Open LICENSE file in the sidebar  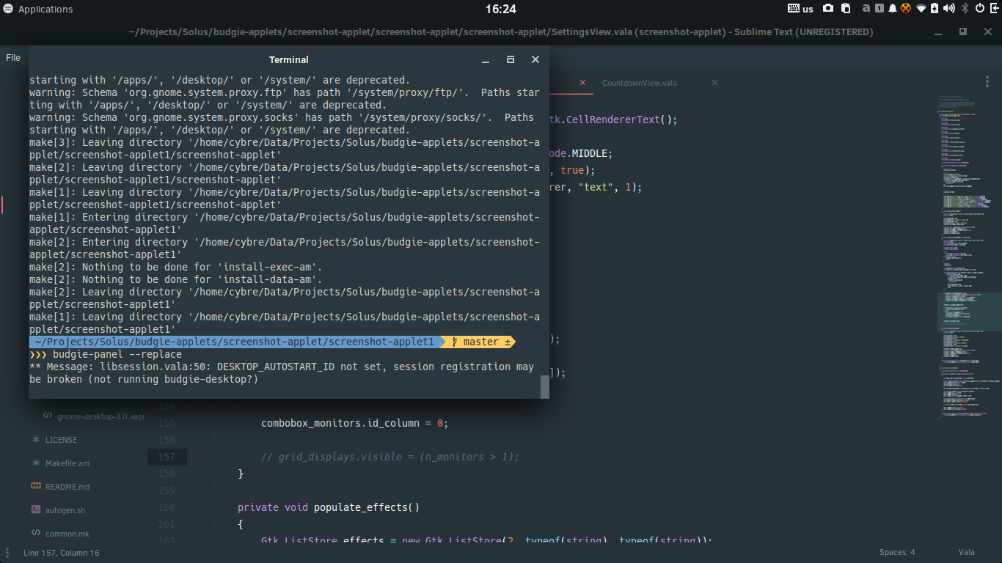tap(61, 440)
